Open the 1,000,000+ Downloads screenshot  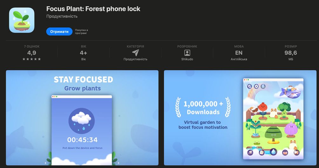click(240, 118)
